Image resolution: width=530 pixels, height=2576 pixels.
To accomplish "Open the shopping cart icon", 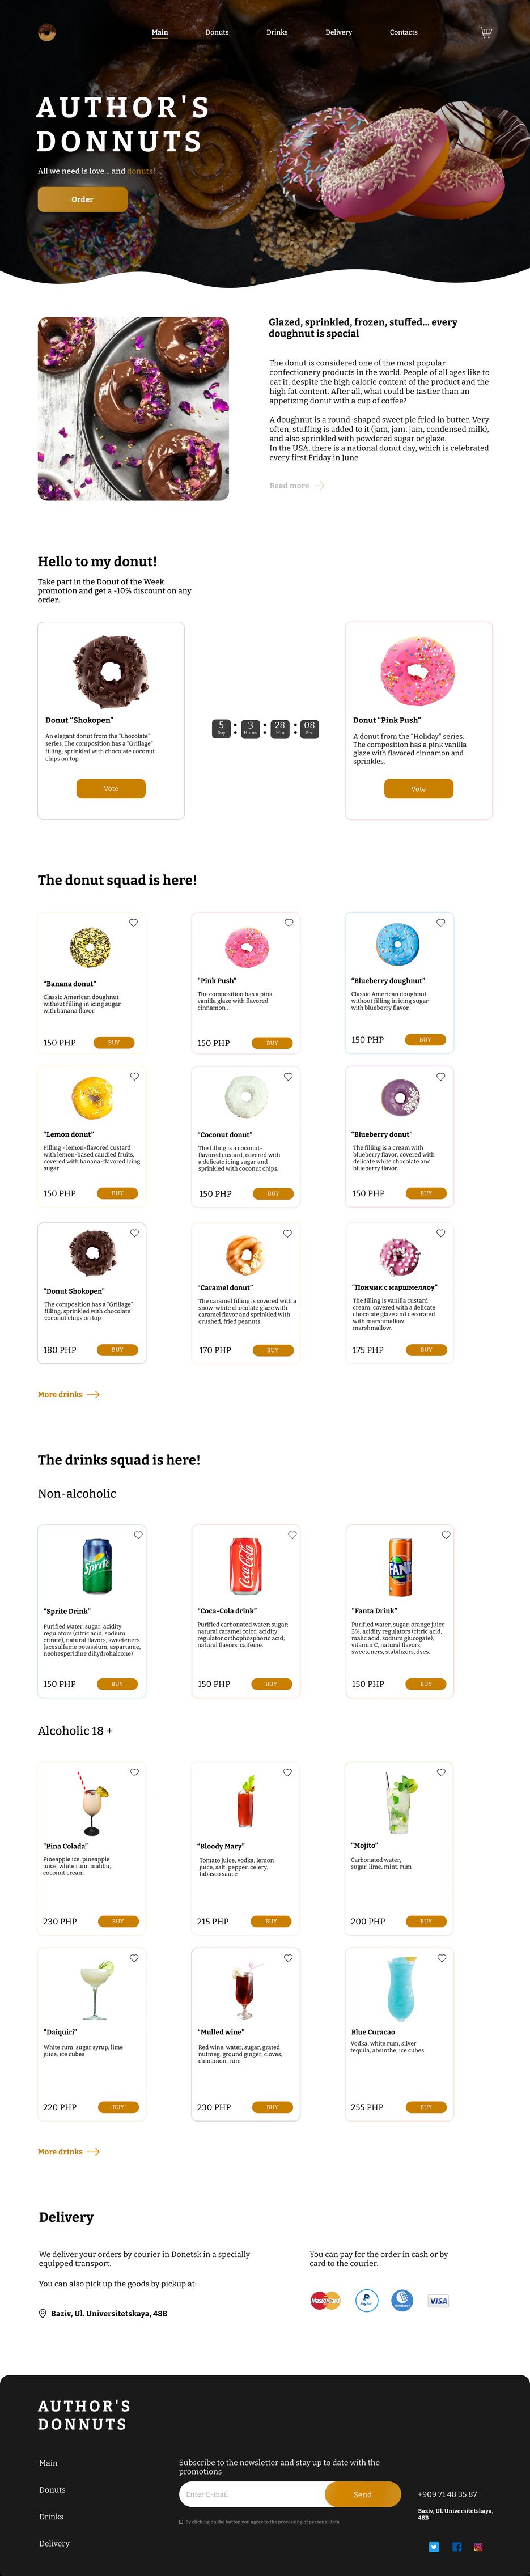I will pyautogui.click(x=486, y=32).
